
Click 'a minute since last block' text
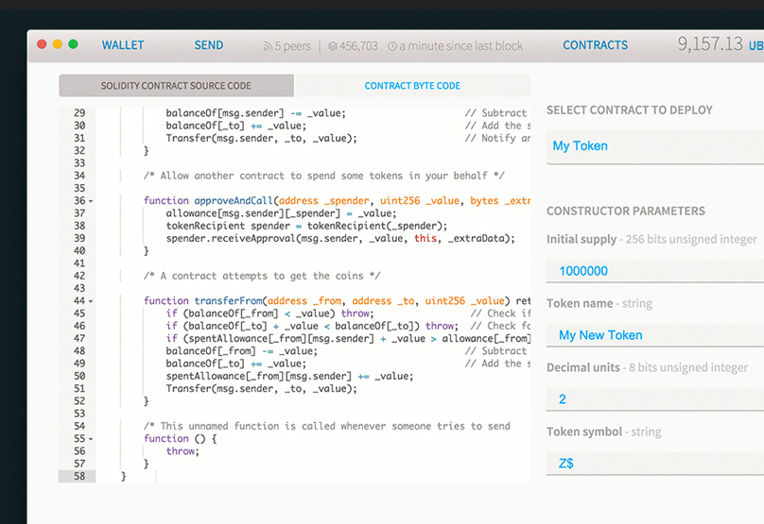tap(460, 46)
